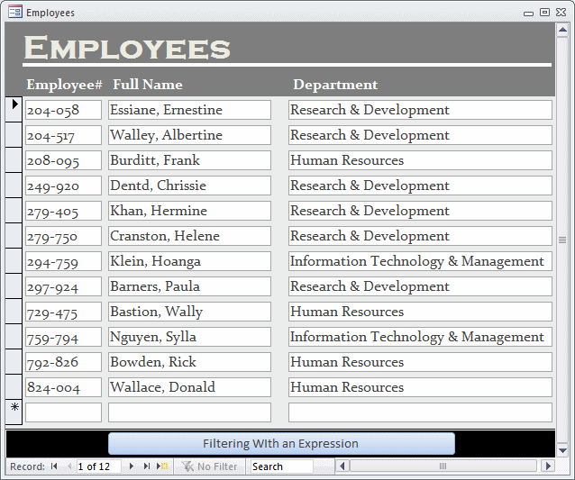Image resolution: width=575 pixels, height=480 pixels.
Task: Click employee number 729-475 field
Action: pos(63,312)
